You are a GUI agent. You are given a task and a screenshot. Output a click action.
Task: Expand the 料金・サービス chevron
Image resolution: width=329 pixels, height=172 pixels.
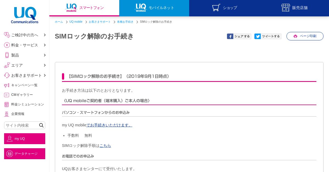pos(45,45)
